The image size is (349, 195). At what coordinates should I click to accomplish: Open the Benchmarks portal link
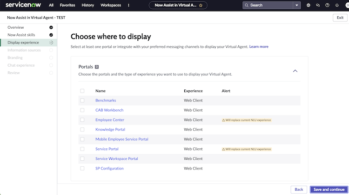click(106, 101)
